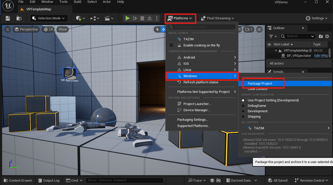The image size is (333, 185).
Task: Open the Selection Mode dropdown
Action: [x=49, y=18]
